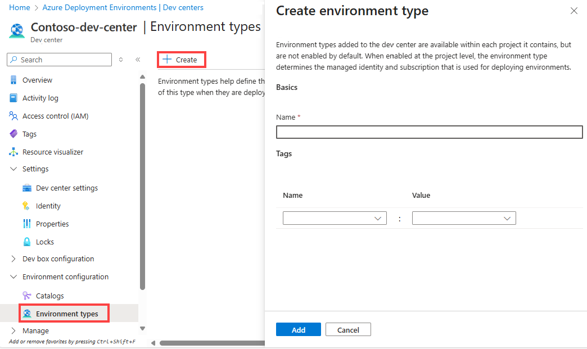The image size is (587, 349).
Task: Click the sidebar Search field
Action: 59,60
